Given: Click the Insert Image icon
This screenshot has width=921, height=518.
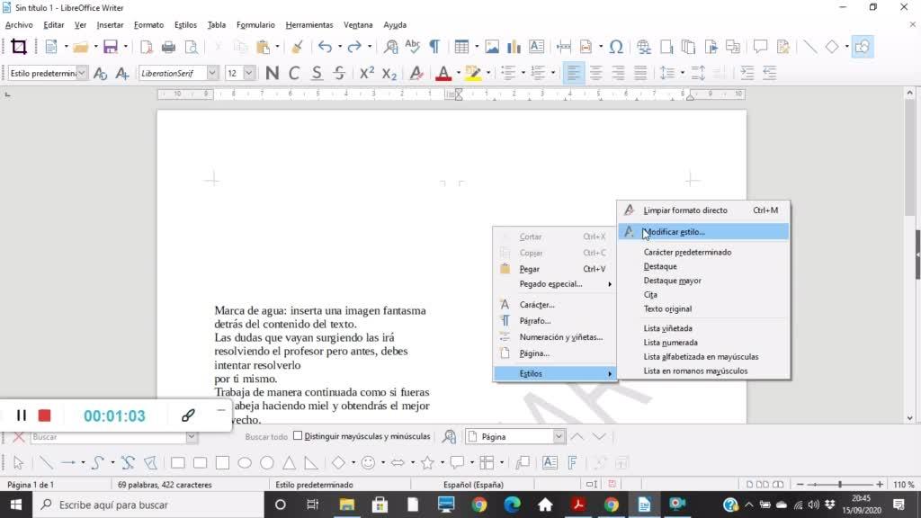Looking at the screenshot, I should click(x=492, y=47).
